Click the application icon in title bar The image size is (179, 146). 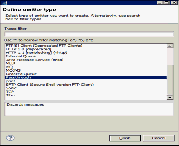click(5, 3)
